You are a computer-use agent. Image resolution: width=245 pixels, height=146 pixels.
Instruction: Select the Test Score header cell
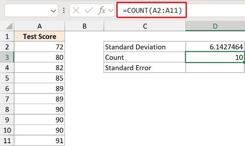click(x=39, y=37)
